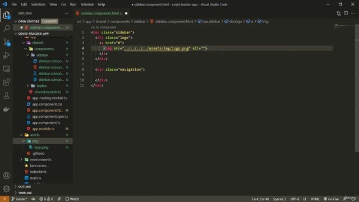The height and width of the screenshot is (202, 359).
Task: Click Go Live in status bar
Action: (x=332, y=199)
